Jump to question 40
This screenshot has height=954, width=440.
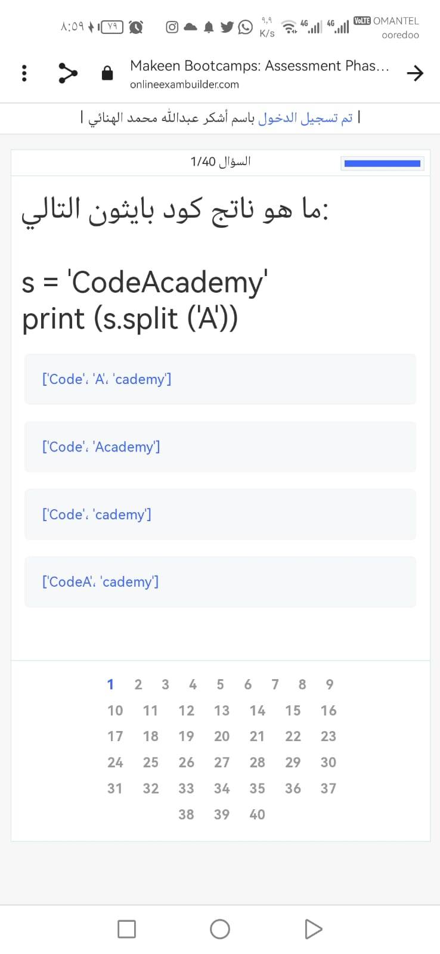(257, 814)
